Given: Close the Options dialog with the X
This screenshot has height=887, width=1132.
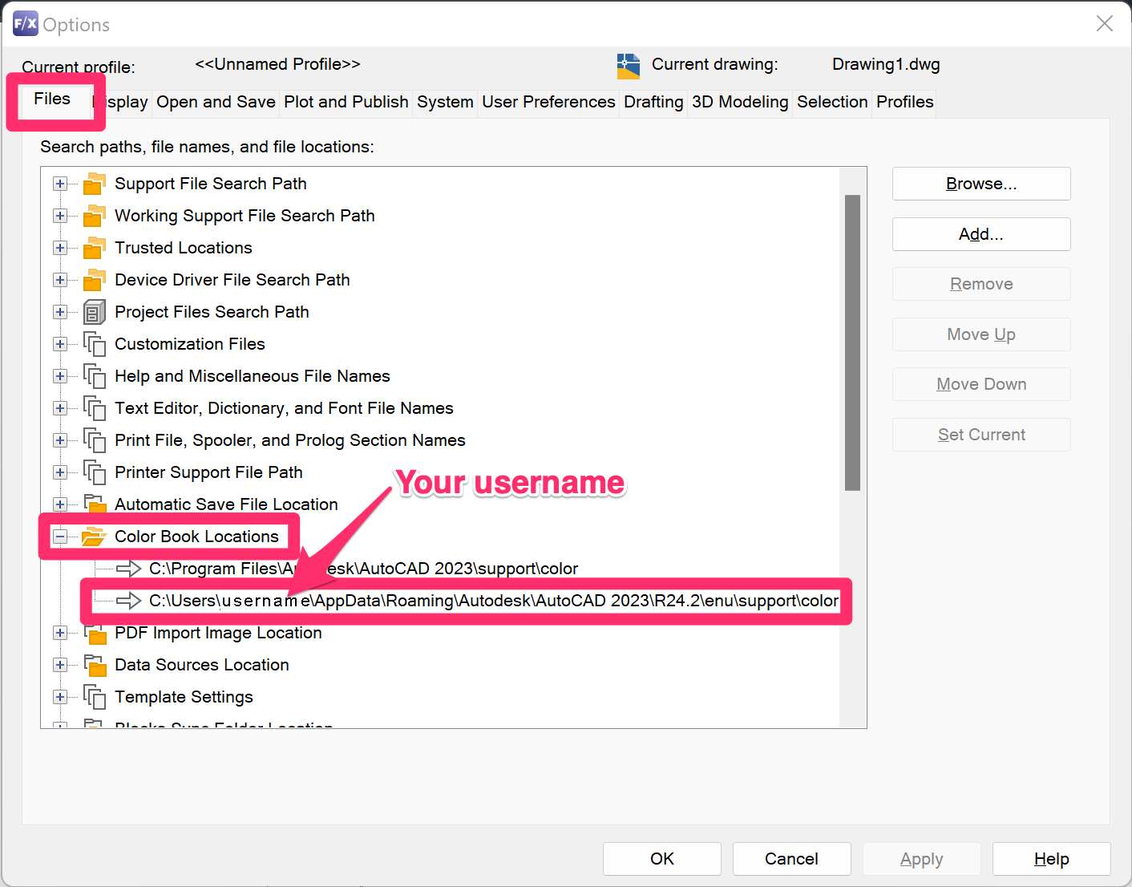Looking at the screenshot, I should coord(1105,23).
